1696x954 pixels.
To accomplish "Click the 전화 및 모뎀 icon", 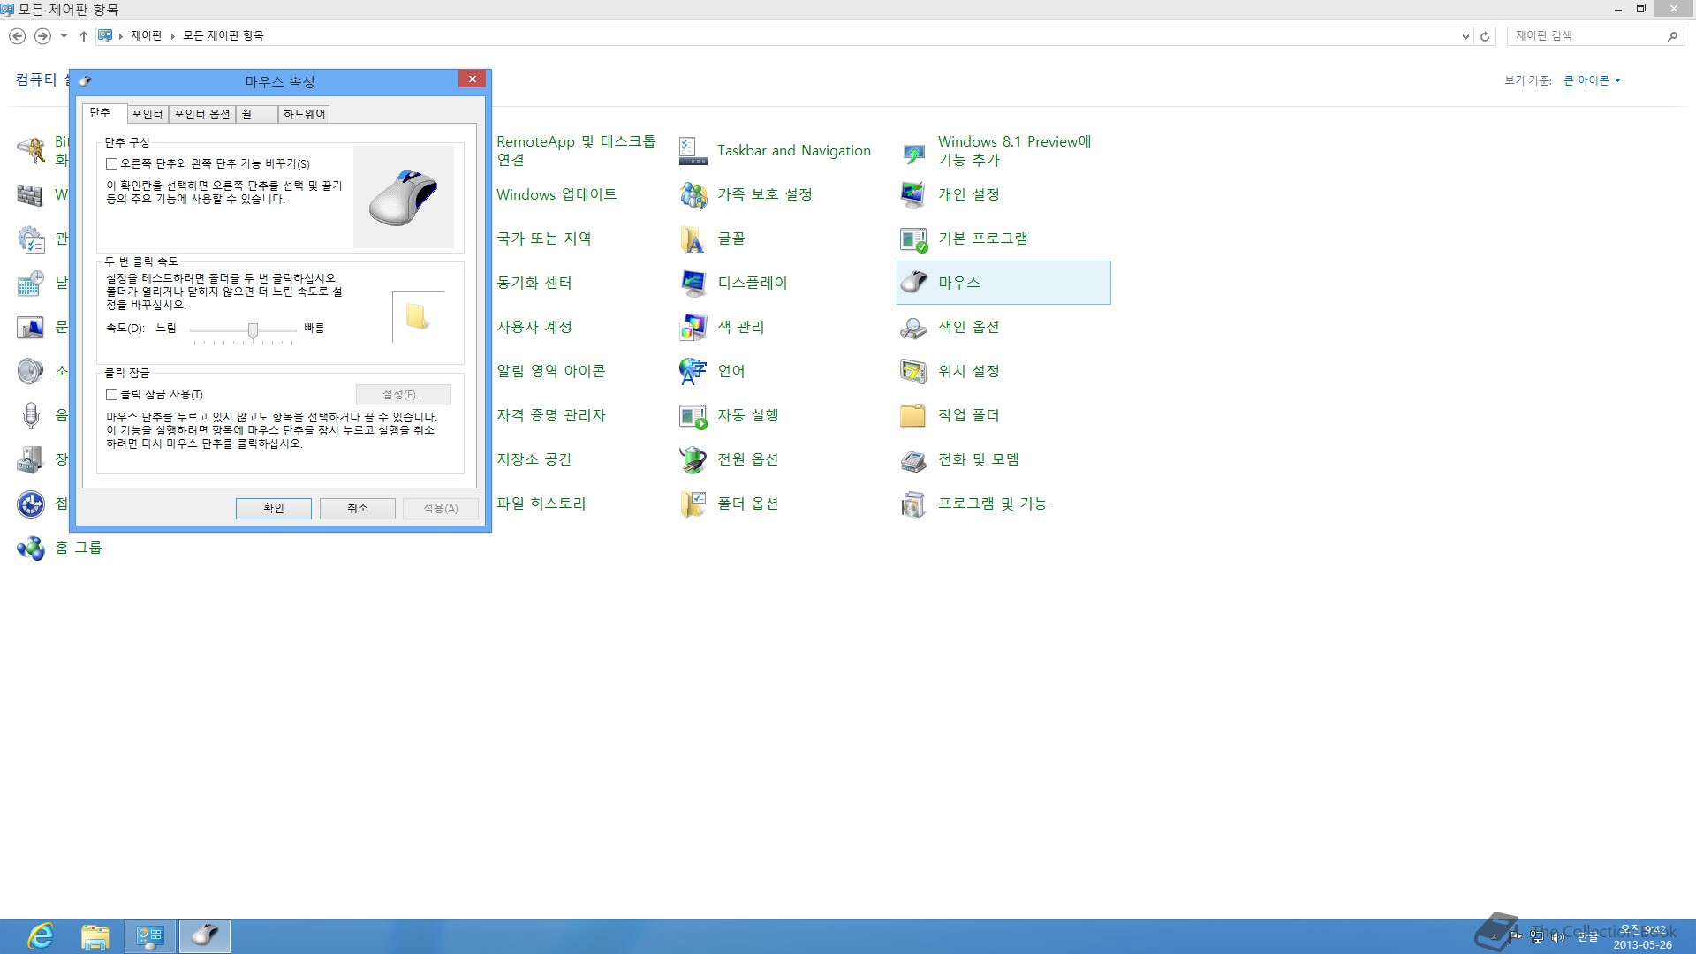I will (913, 459).
